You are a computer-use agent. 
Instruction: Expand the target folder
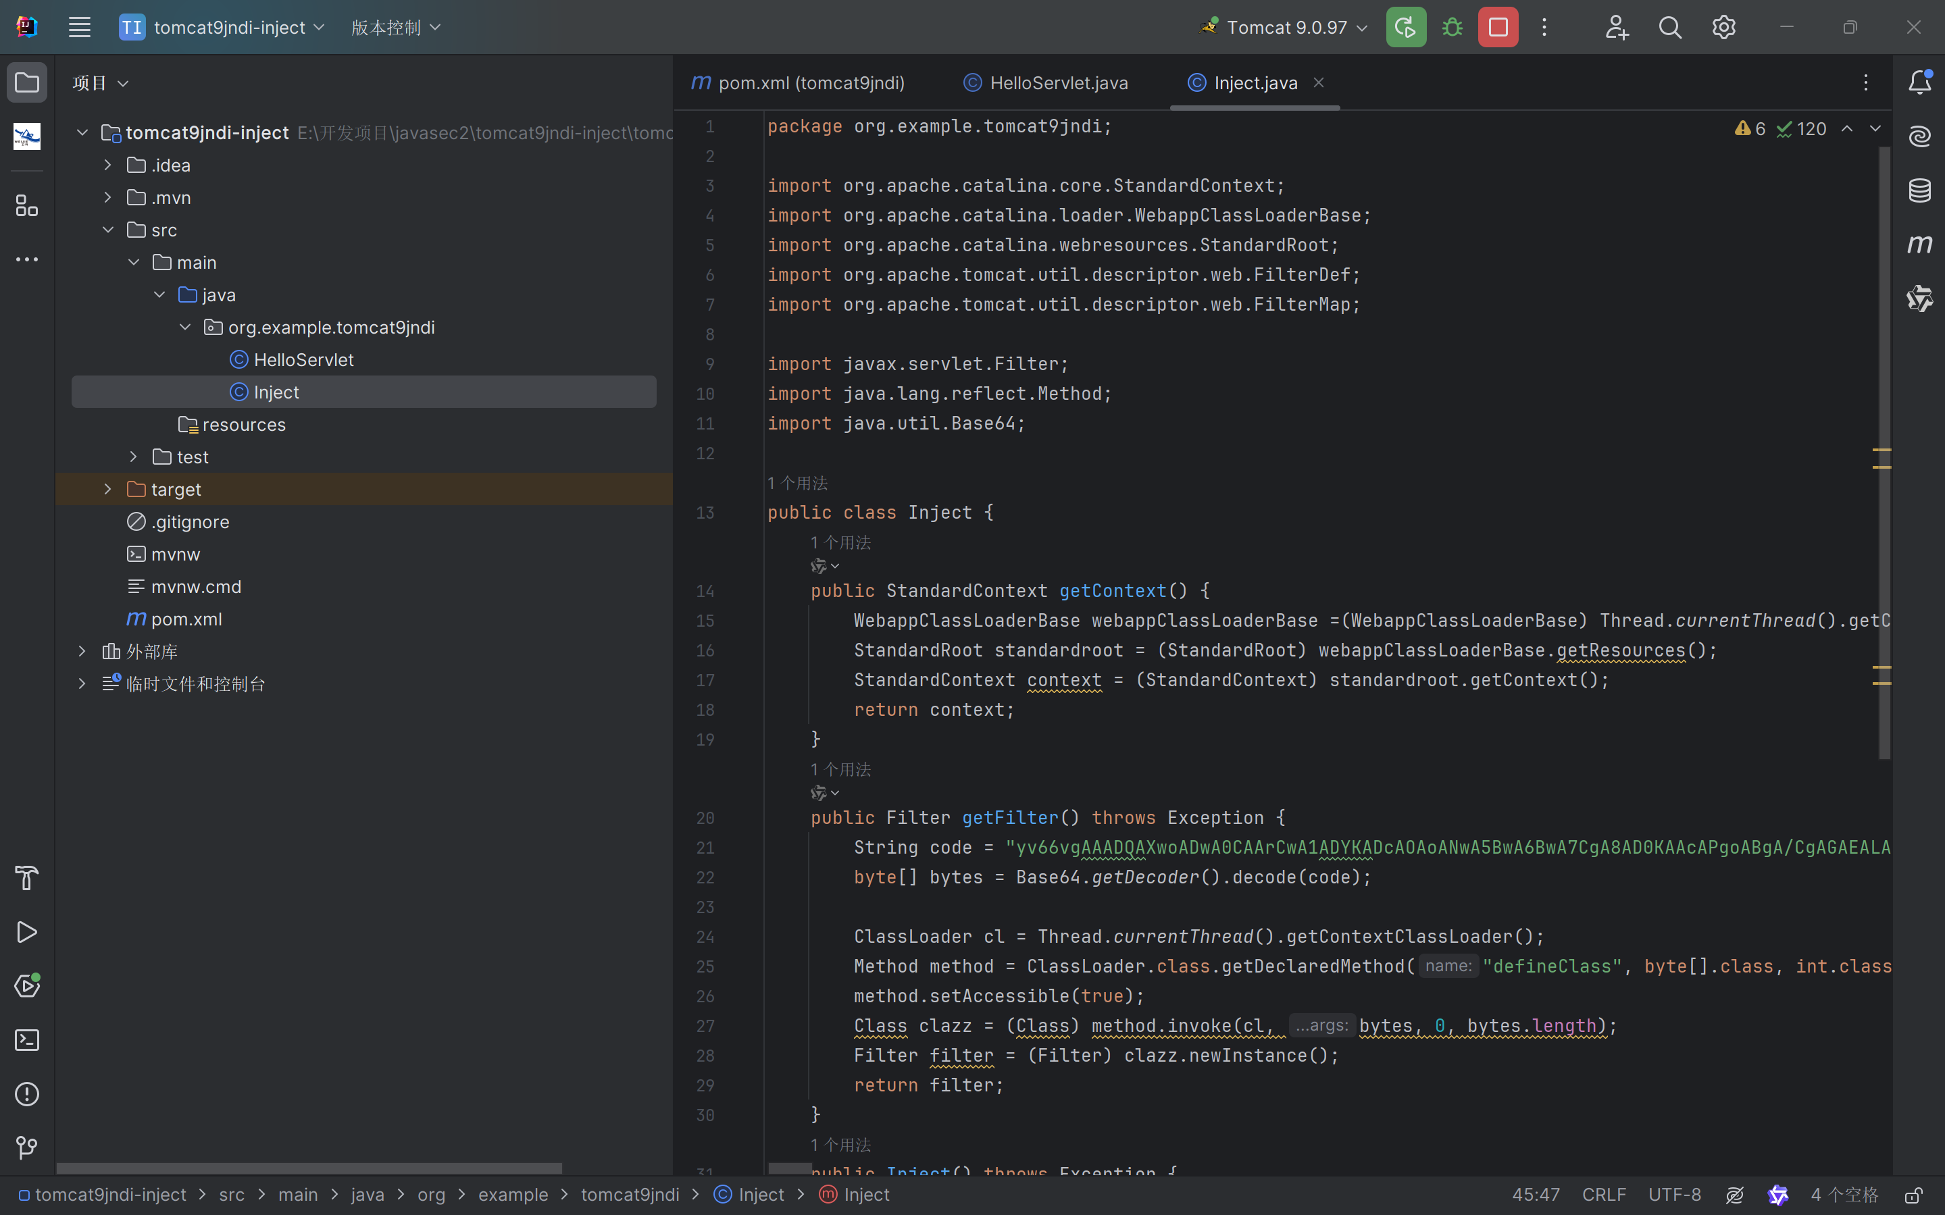click(x=107, y=490)
